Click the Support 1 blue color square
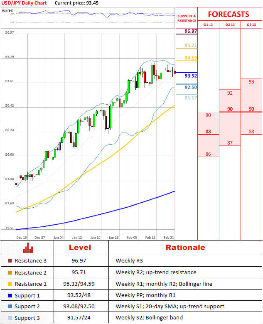 point(10,295)
